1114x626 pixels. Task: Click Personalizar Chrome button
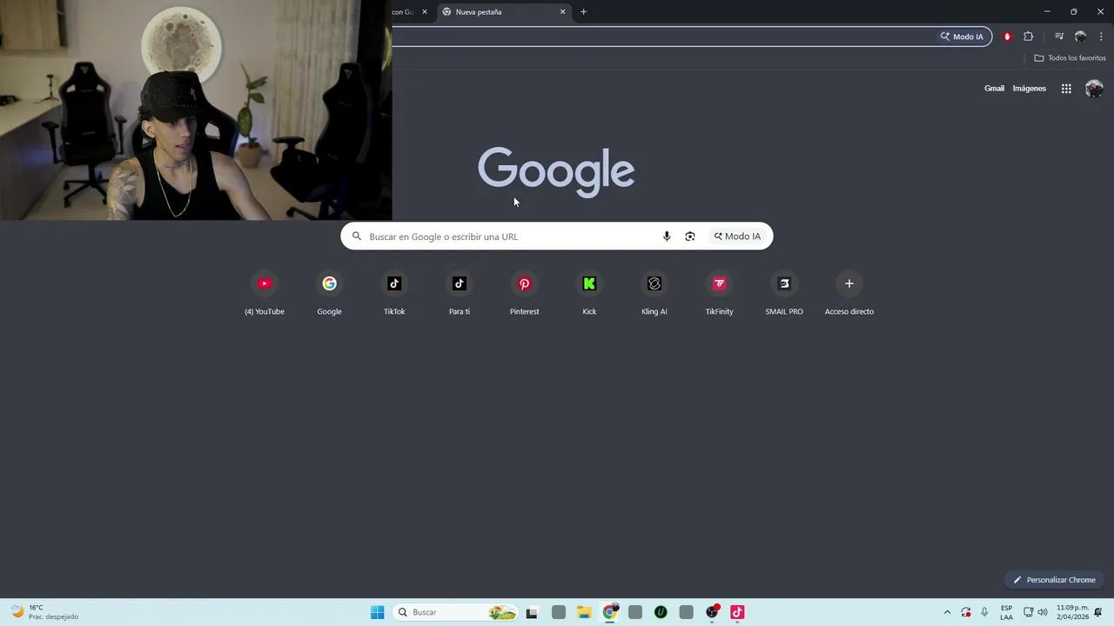(x=1054, y=580)
